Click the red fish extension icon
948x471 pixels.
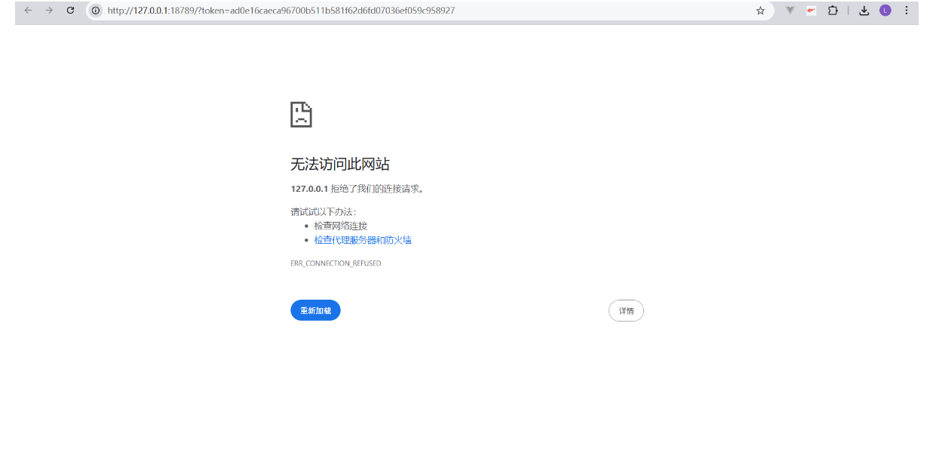coord(811,11)
